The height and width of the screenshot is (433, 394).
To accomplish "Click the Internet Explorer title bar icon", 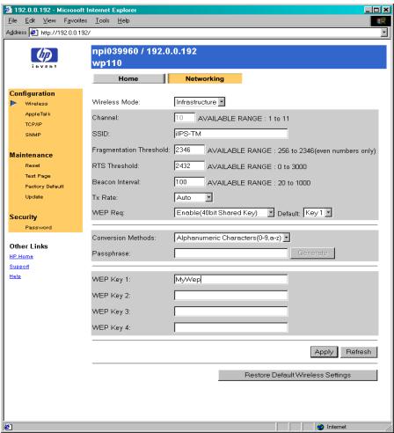I will tap(8, 10).
